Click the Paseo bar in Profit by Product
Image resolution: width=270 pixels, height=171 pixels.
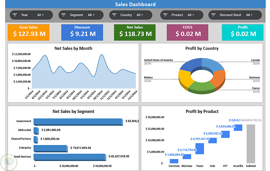[200, 149]
